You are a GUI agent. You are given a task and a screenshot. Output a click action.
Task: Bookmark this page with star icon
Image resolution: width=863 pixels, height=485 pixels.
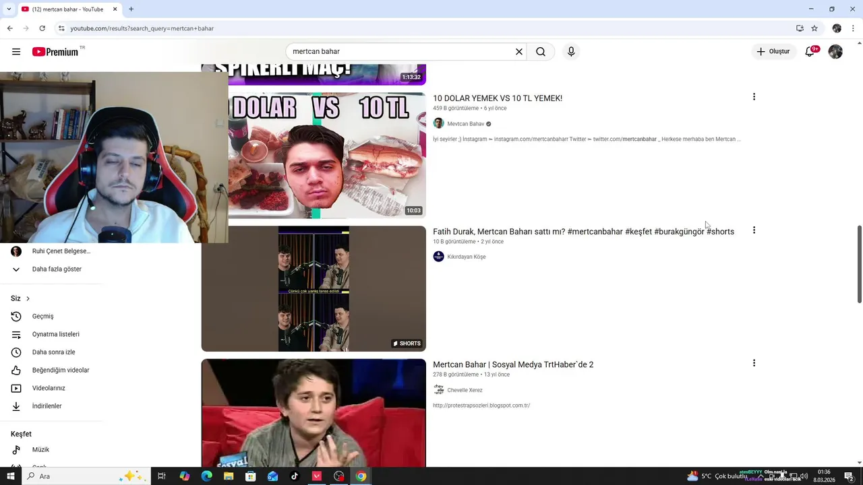[814, 28]
